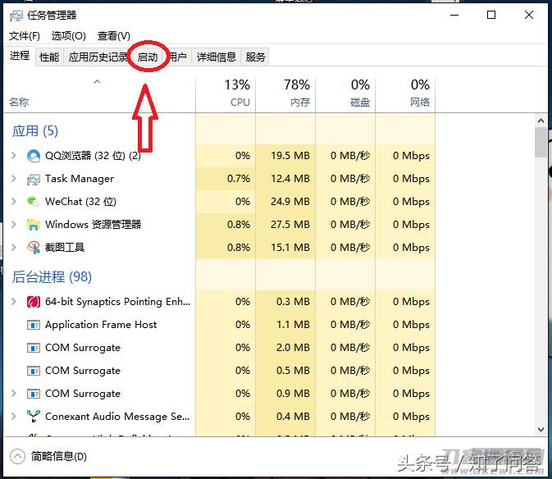552x479 pixels.
Task: Switch to the 用户 tab
Action: (x=178, y=57)
